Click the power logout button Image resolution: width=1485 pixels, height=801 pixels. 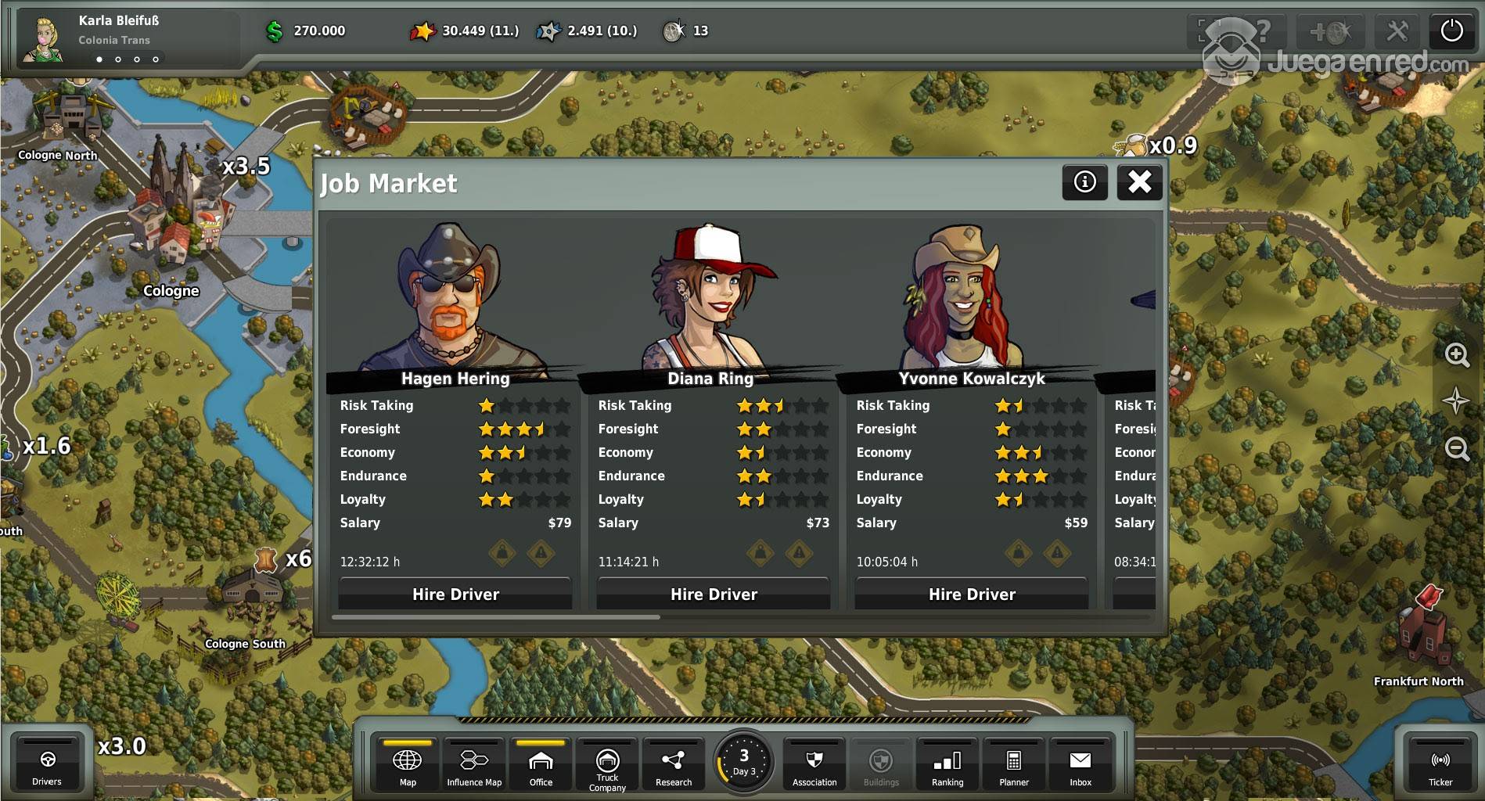[x=1451, y=31]
